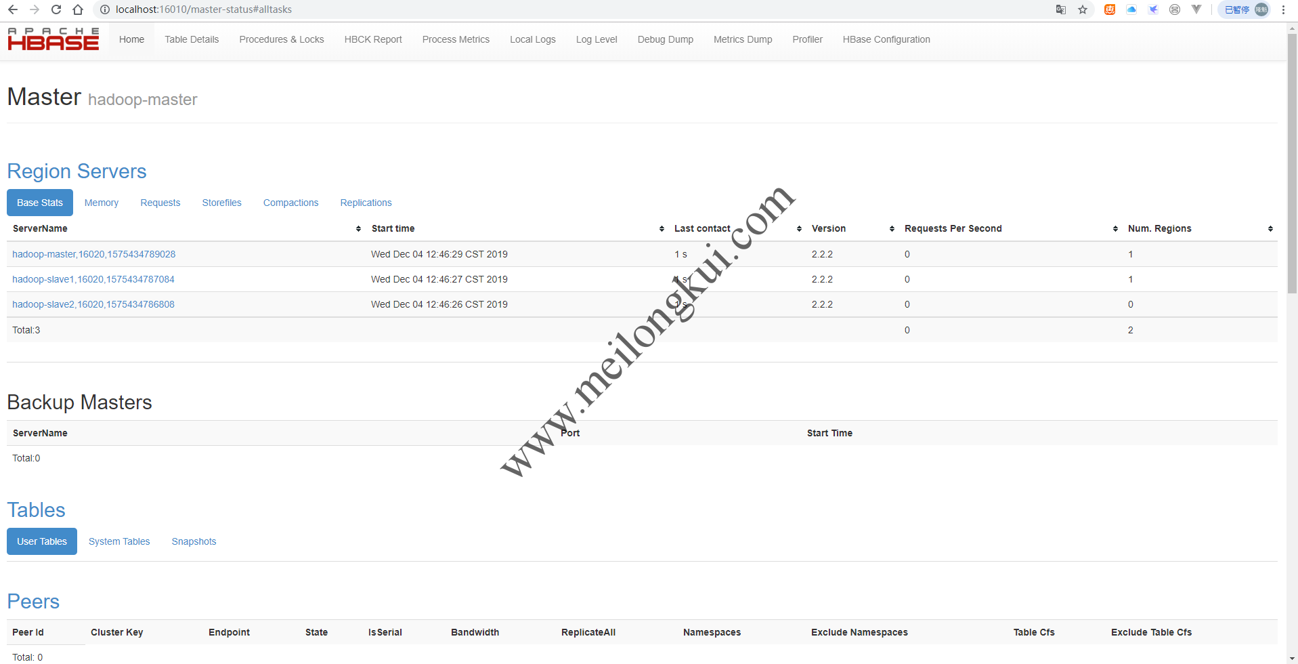Switch to the Storefiles tab

[222, 203]
